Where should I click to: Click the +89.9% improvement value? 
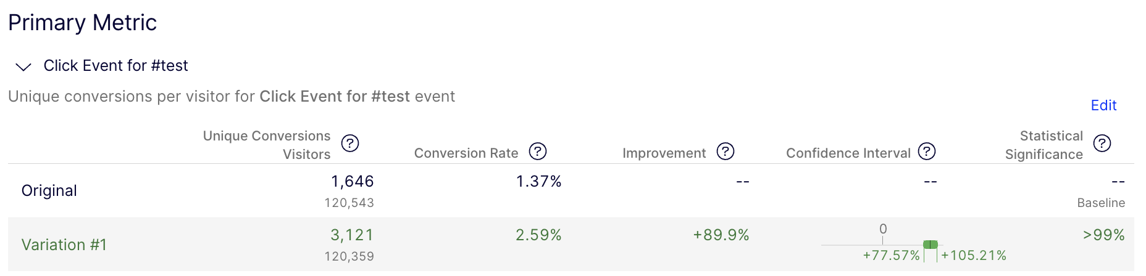(721, 235)
